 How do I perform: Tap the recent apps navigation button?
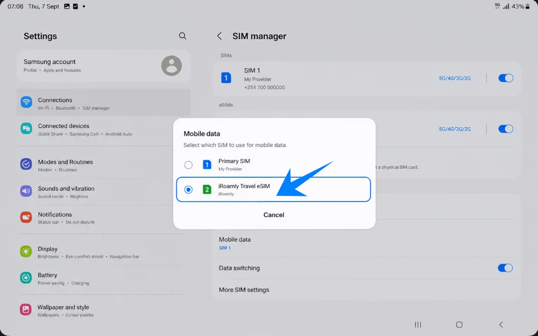click(x=417, y=325)
